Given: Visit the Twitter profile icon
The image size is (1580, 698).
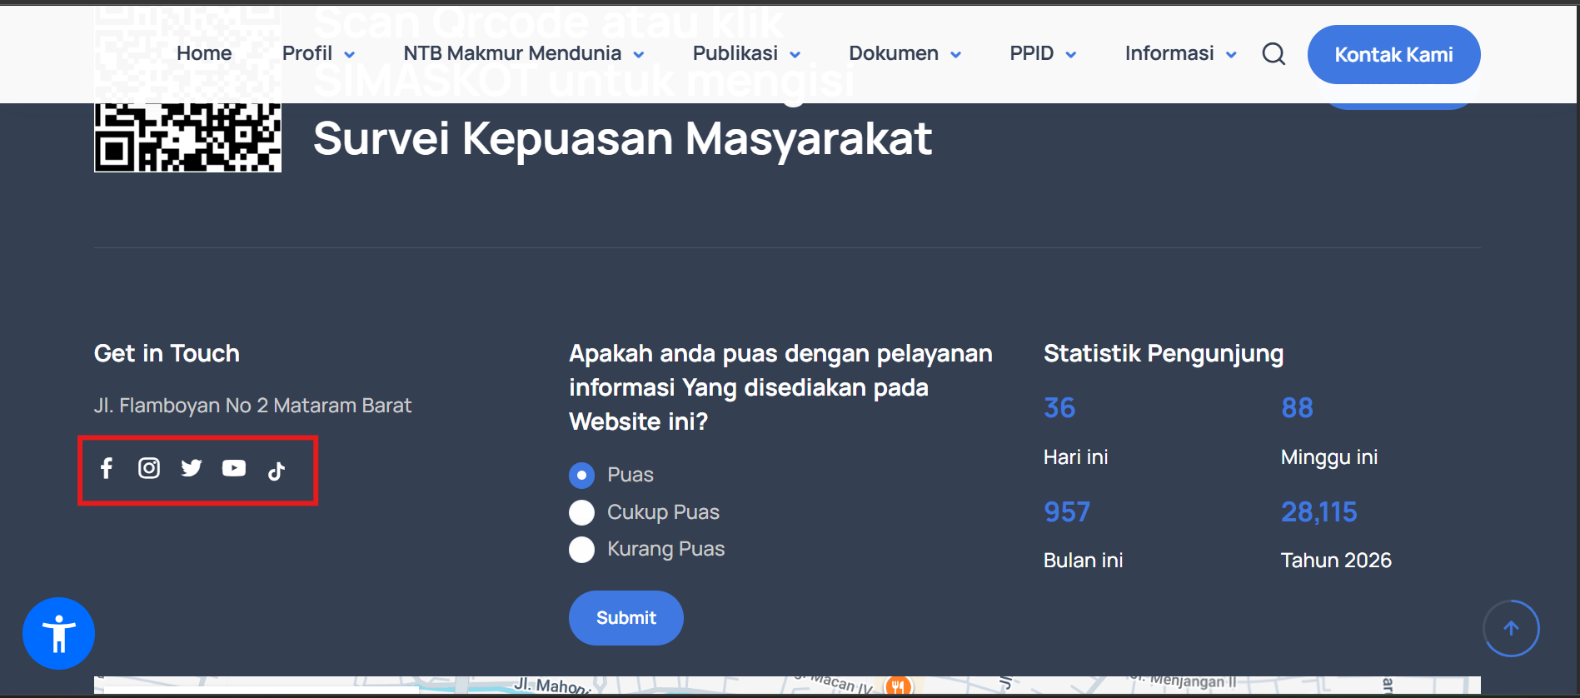Looking at the screenshot, I should [192, 468].
